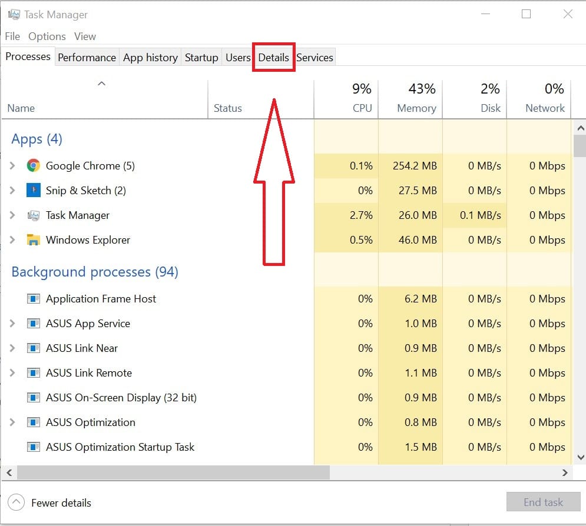Expand the ASUS Optimization group

[x=12, y=422]
